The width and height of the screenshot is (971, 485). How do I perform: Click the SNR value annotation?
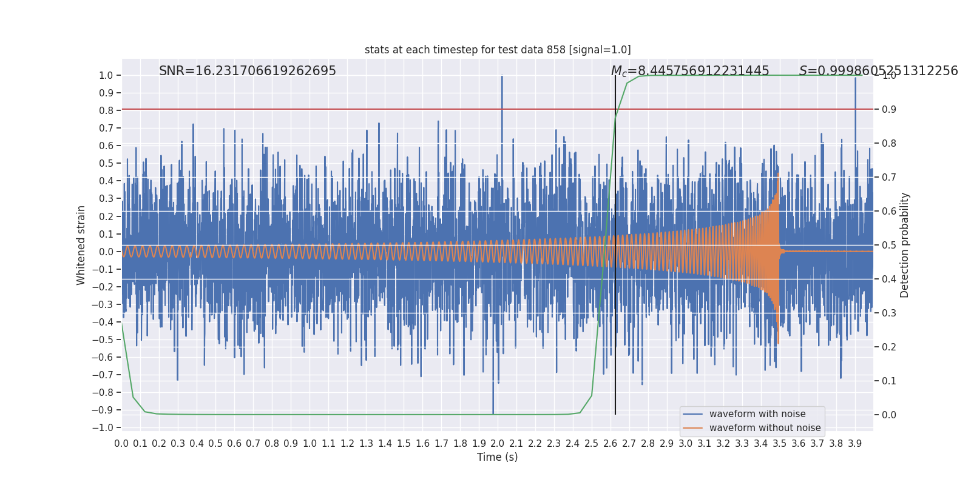tap(247, 71)
